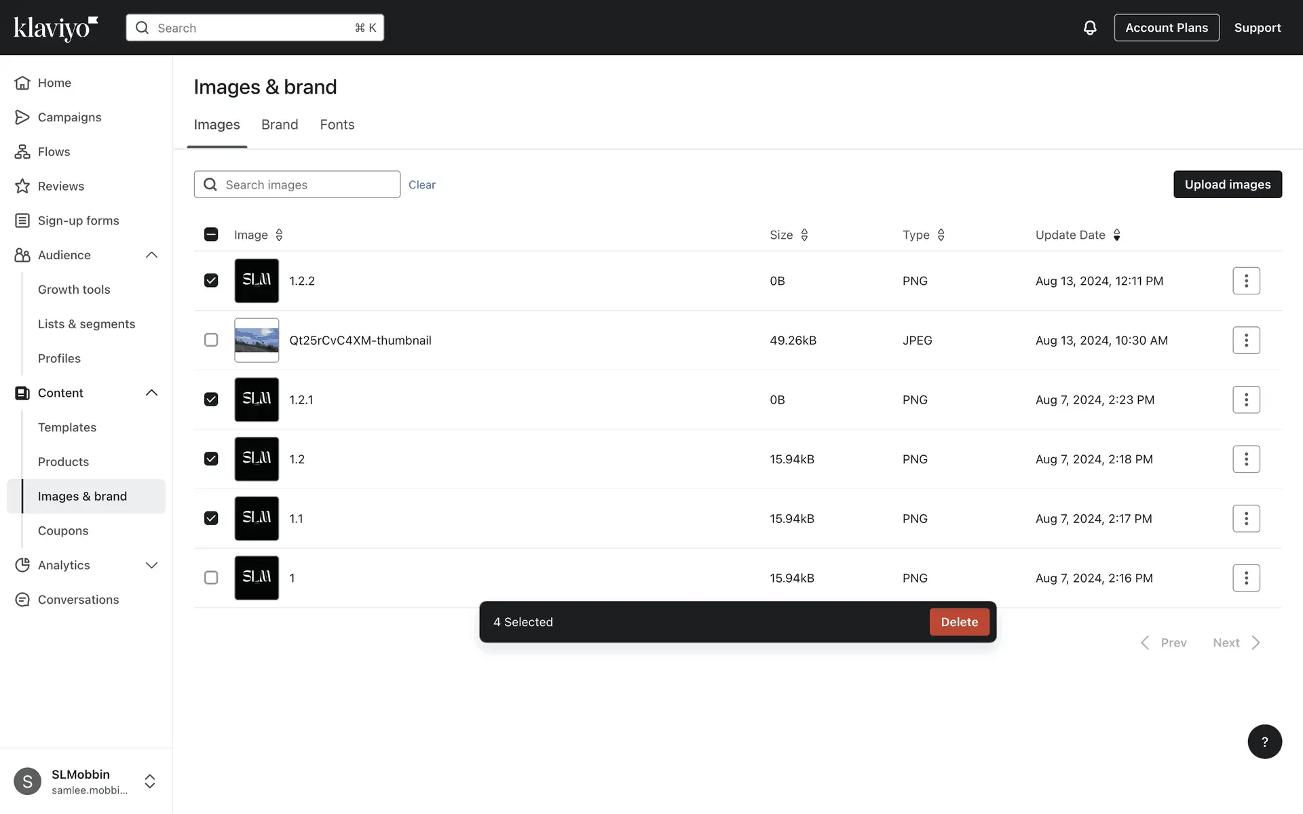
Task: Click the red Delete button
Action: click(958, 622)
